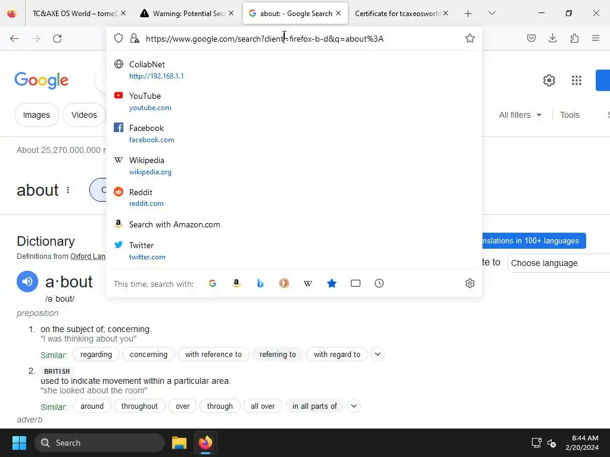Viewport: 610px width, 457px height.
Task: Switch to TC&AXE OS World tab
Action: pos(76,14)
